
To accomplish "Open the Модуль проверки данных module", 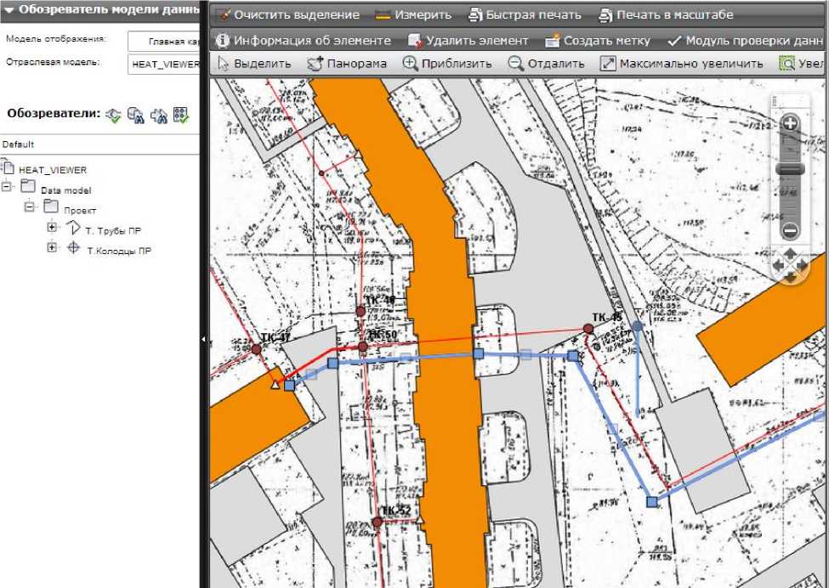I will 747,41.
